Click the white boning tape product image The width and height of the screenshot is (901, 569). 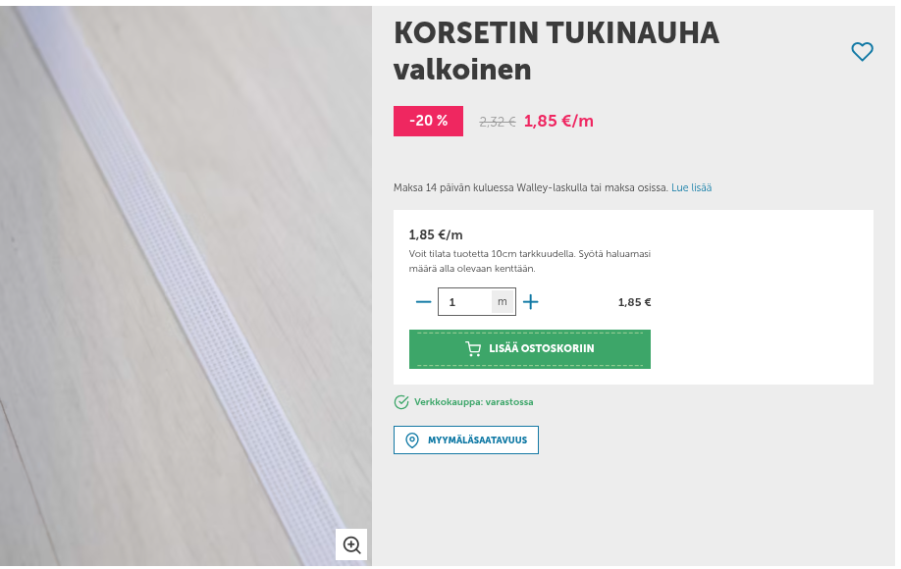point(185,284)
